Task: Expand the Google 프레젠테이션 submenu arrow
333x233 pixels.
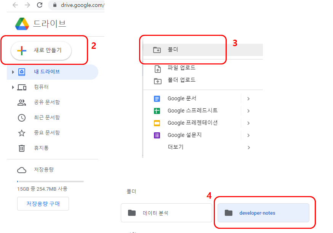Action: coord(248,123)
